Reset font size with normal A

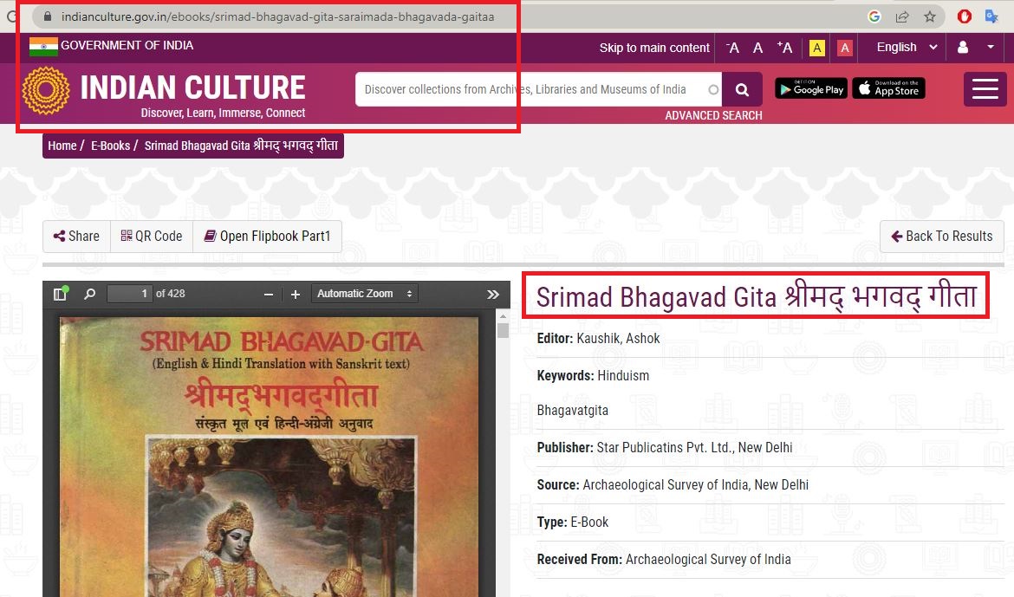tap(758, 48)
